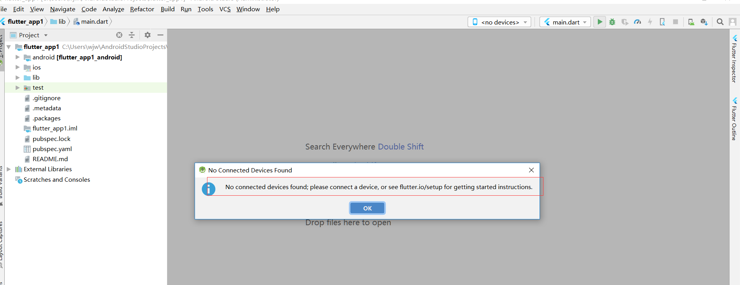Attach debugger to Flutter process icon
Image resolution: width=740 pixels, height=285 pixels.
tap(662, 22)
